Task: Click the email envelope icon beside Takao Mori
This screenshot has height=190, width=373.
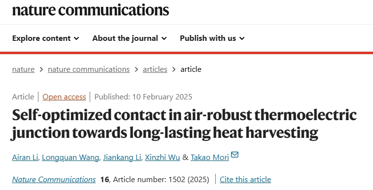Action: click(x=235, y=155)
